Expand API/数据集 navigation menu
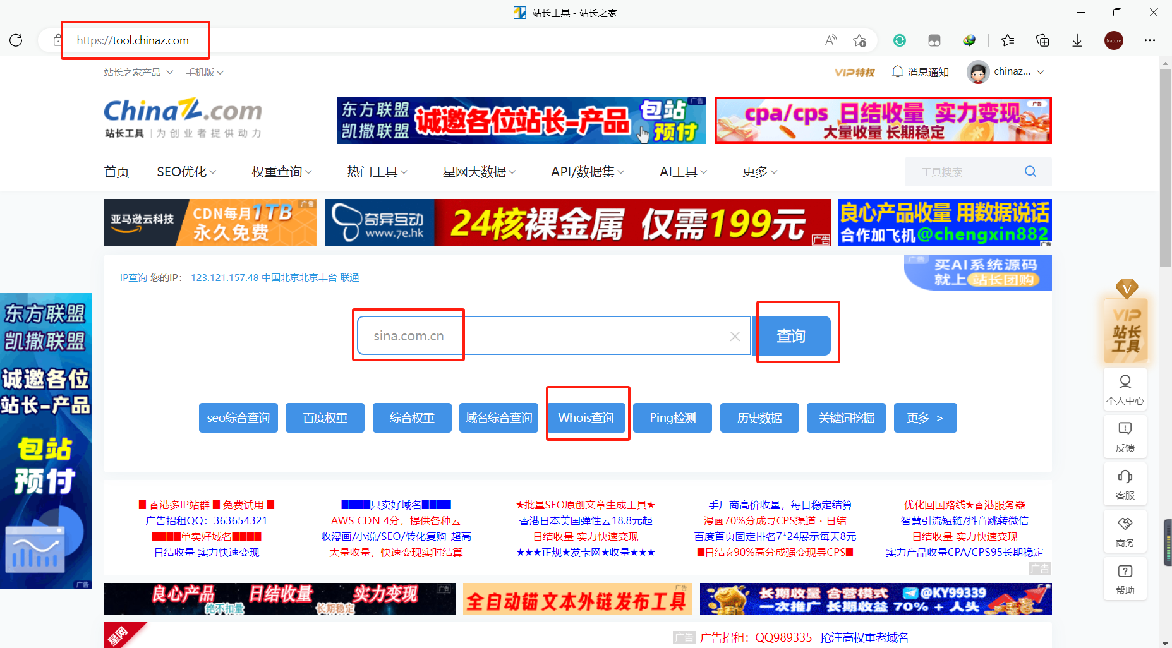Image resolution: width=1172 pixels, height=648 pixels. click(588, 172)
